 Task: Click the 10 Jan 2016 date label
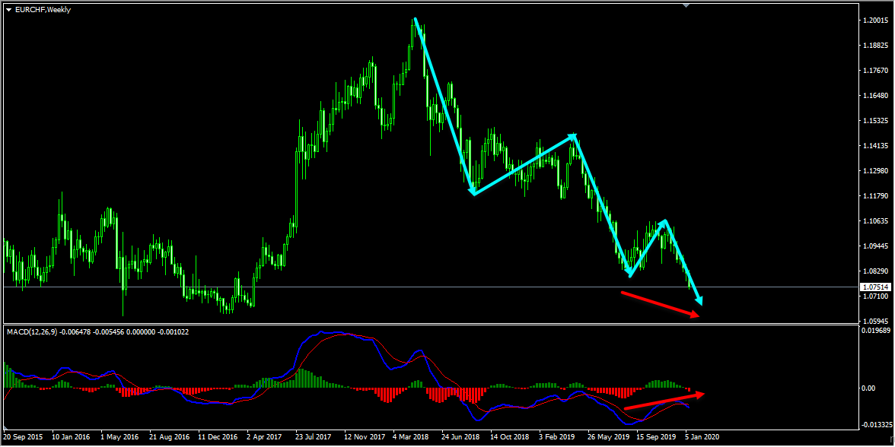coord(71,436)
